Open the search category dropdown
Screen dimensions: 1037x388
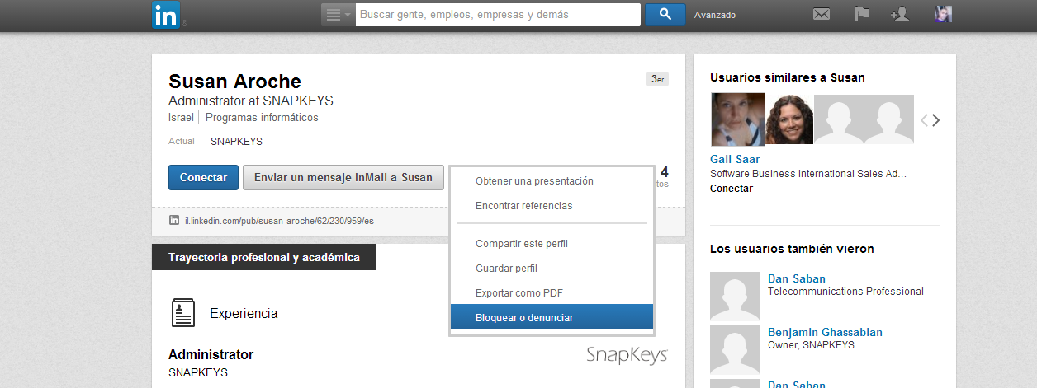pos(338,14)
